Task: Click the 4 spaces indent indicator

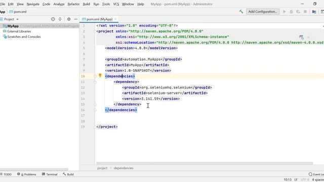Action: 318,180
